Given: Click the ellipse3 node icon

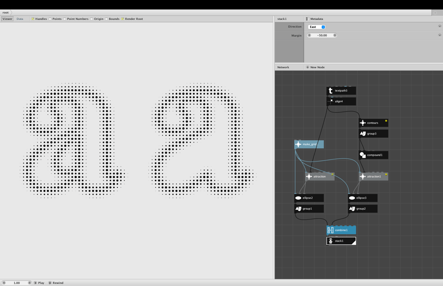Looking at the screenshot, I should 352,198.
